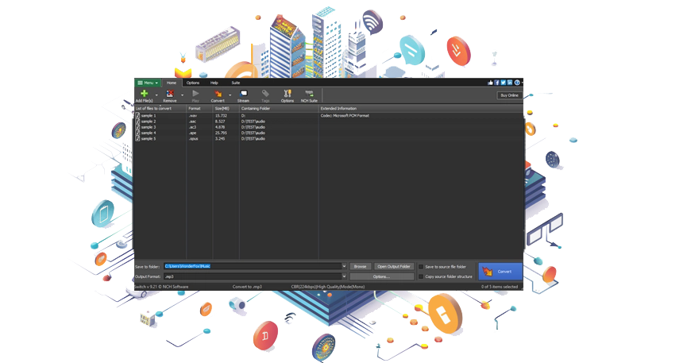Viewport: 691px width, 363px height.
Task: Click the Add File(s) green plus icon
Action: pyautogui.click(x=144, y=94)
